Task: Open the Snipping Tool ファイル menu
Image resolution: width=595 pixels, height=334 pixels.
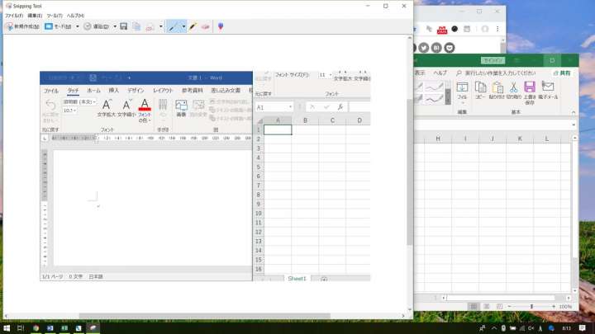Action: (x=14, y=16)
